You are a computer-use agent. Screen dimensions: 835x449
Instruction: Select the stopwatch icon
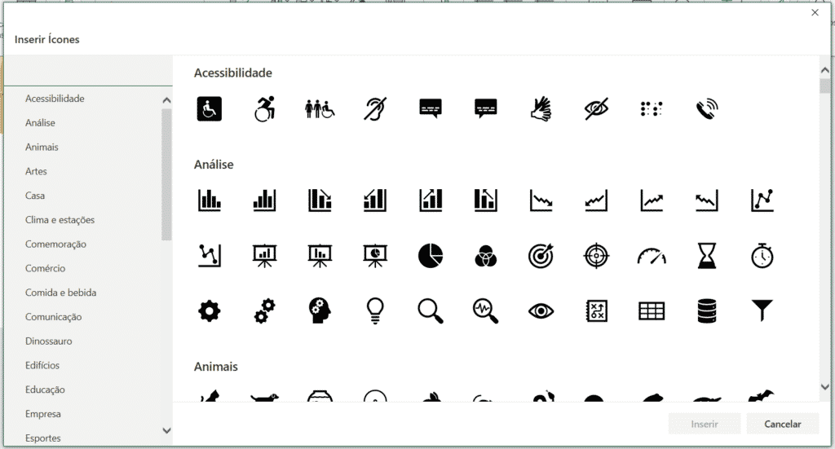click(762, 256)
